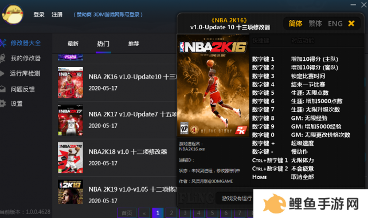Close the NBA 2K16 trainer popup

[x=351, y=24]
